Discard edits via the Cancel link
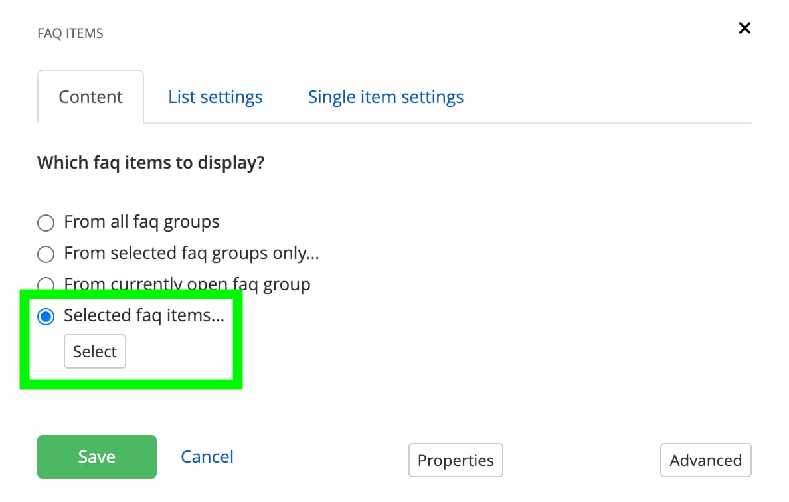Image resolution: width=789 pixels, height=502 pixels. pos(207,456)
